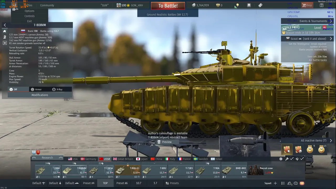The image size is (336, 189).
Task: Choose the Default ship preset
Action: tap(71, 183)
